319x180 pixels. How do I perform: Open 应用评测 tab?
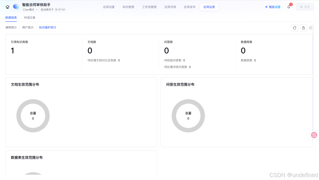[170, 7]
